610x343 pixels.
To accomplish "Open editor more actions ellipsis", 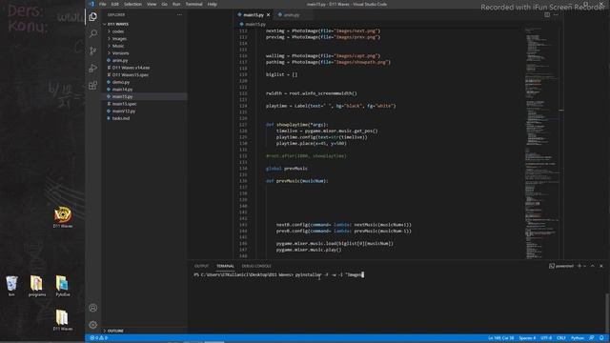I will click(x=556, y=15).
